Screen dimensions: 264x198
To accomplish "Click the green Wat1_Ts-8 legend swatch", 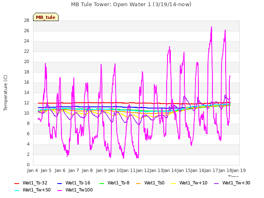I will point(102,183).
